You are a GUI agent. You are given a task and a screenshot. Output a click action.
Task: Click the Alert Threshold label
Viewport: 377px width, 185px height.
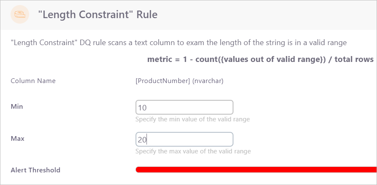(x=35, y=170)
